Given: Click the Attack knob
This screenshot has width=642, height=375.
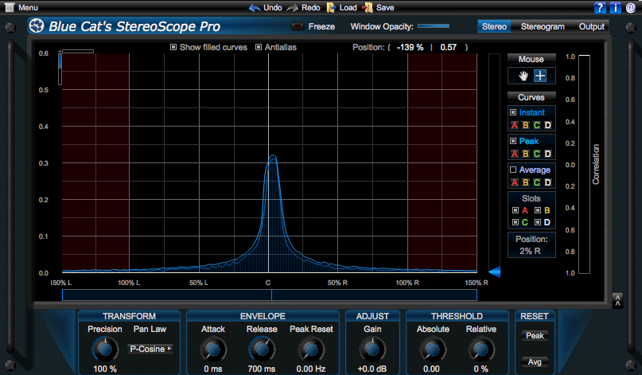Looking at the screenshot, I should [x=213, y=350].
